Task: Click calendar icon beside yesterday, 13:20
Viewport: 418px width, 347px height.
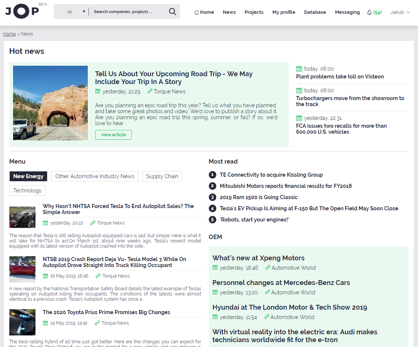Action: click(x=215, y=292)
